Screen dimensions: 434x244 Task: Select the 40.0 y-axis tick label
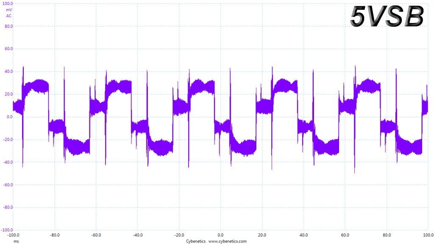pyautogui.click(x=8, y=71)
